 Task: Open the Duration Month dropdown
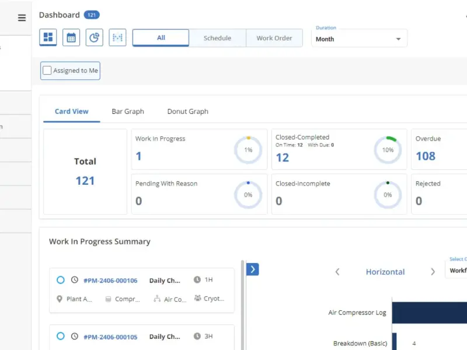[359, 38]
